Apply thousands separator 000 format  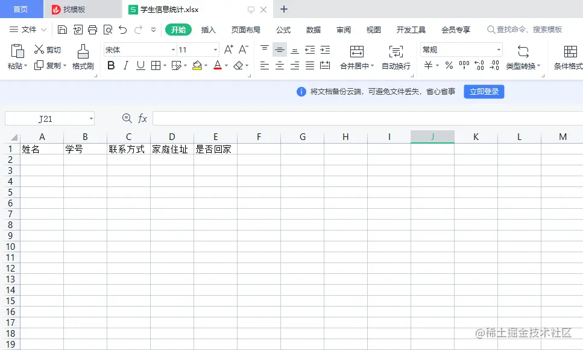tap(464, 66)
